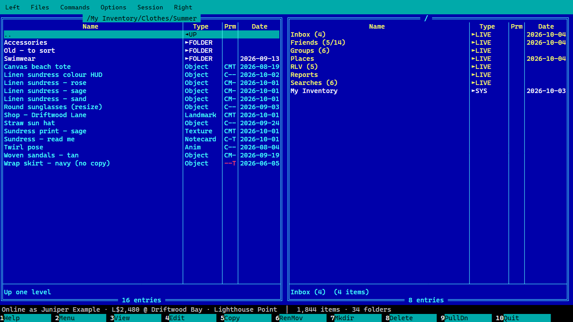The width and height of the screenshot is (573, 322).
Task: Click the F4 Edit button
Action: tap(191, 318)
